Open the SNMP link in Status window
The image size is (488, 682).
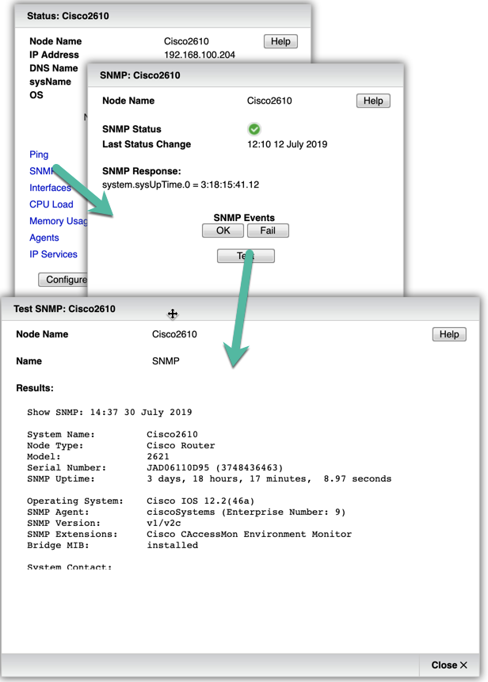click(x=41, y=171)
